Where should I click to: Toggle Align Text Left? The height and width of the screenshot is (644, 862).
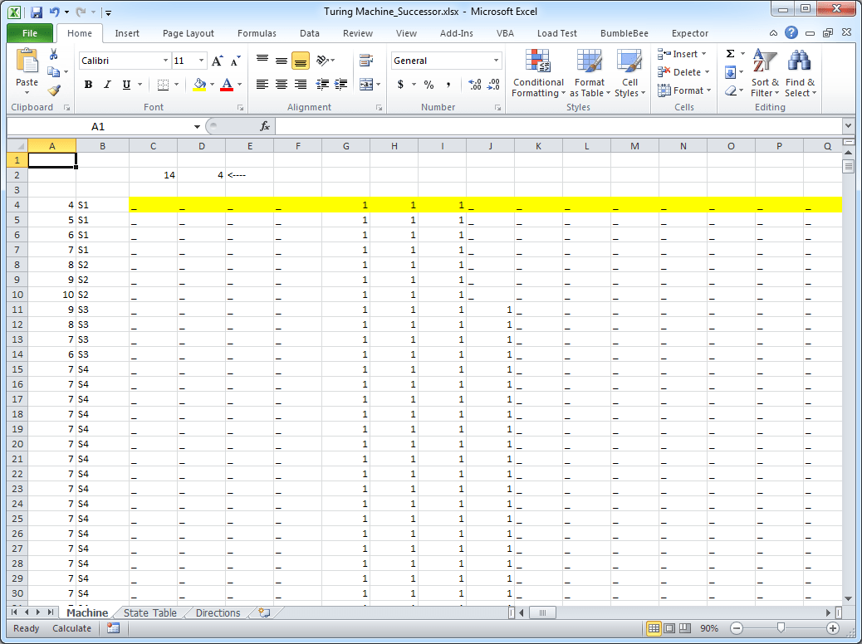click(262, 84)
